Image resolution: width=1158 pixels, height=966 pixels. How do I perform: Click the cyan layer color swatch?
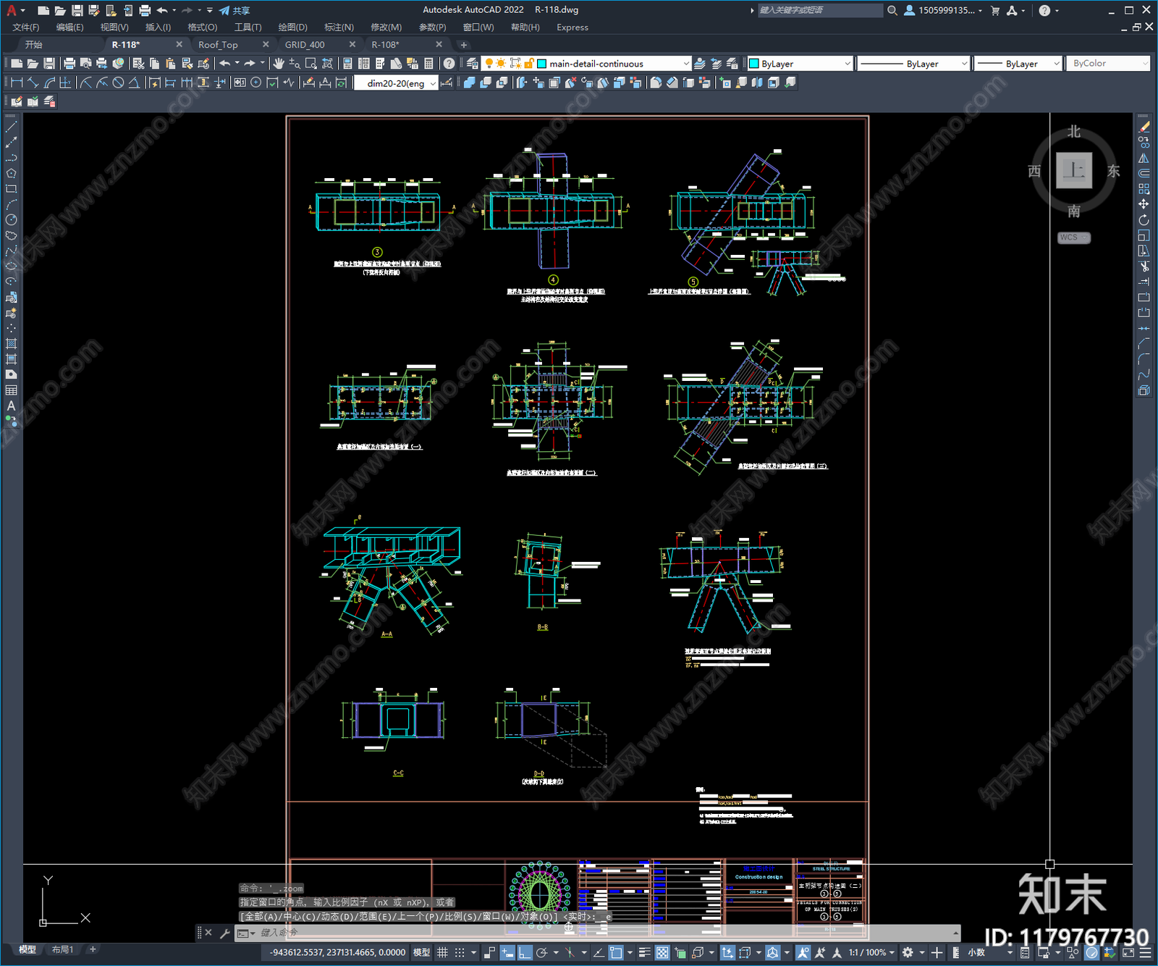pos(541,64)
